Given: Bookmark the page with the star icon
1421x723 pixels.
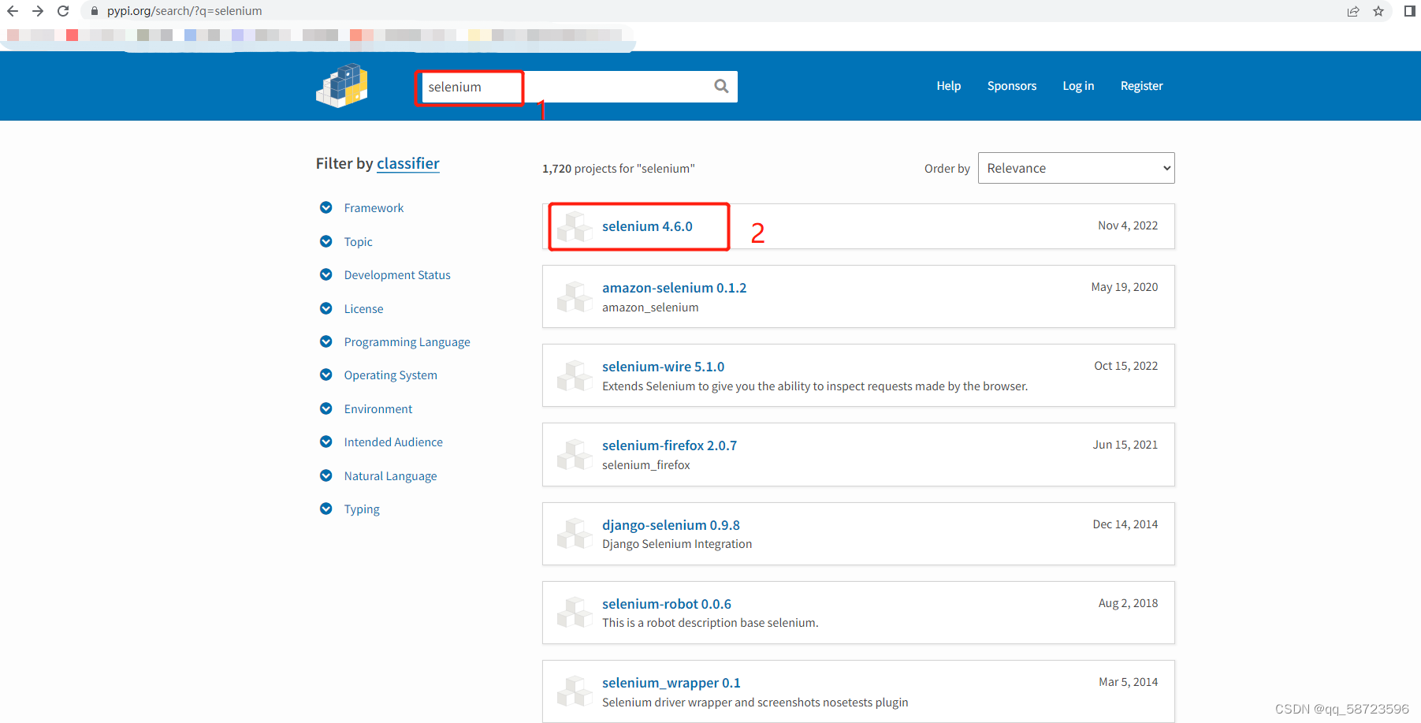Looking at the screenshot, I should pos(1378,11).
